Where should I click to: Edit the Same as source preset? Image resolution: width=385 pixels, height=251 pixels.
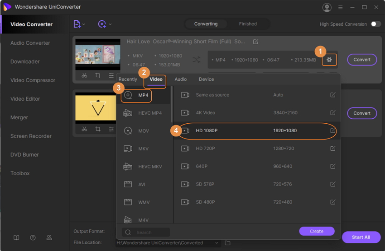click(x=333, y=95)
